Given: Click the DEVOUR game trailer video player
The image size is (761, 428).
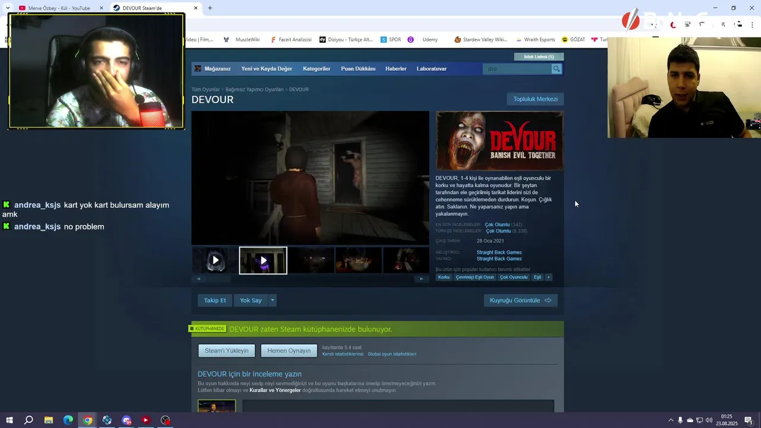Looking at the screenshot, I should [310, 178].
